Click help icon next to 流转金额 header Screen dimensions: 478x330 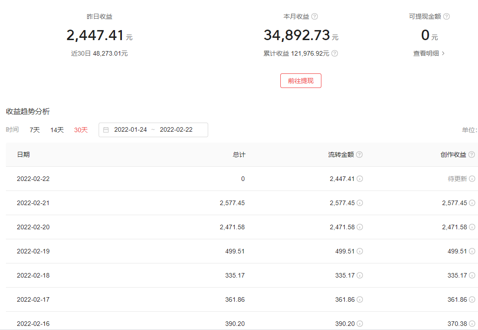[x=359, y=155]
